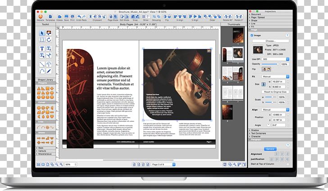
Task: Toggle Start at Top of Column checkbox
Action: (288, 164)
